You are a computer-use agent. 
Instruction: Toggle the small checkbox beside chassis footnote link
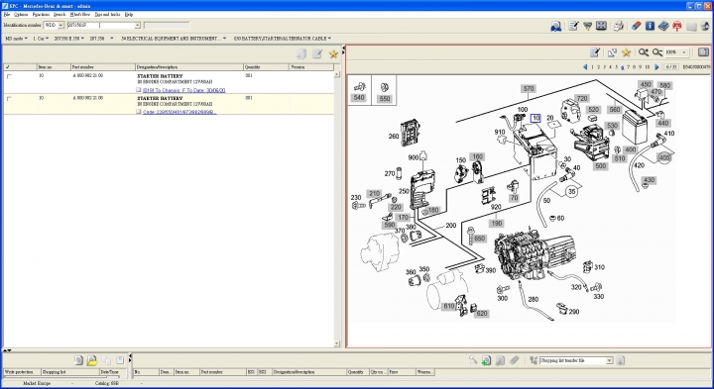point(139,90)
